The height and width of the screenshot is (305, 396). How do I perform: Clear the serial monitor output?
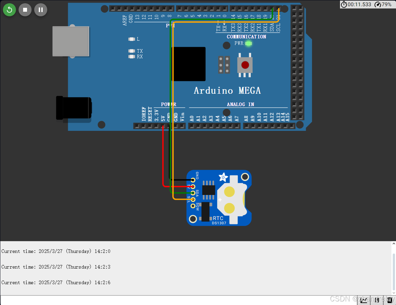point(389,300)
